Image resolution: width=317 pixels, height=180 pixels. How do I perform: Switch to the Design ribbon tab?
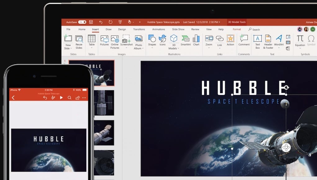tap(122, 29)
